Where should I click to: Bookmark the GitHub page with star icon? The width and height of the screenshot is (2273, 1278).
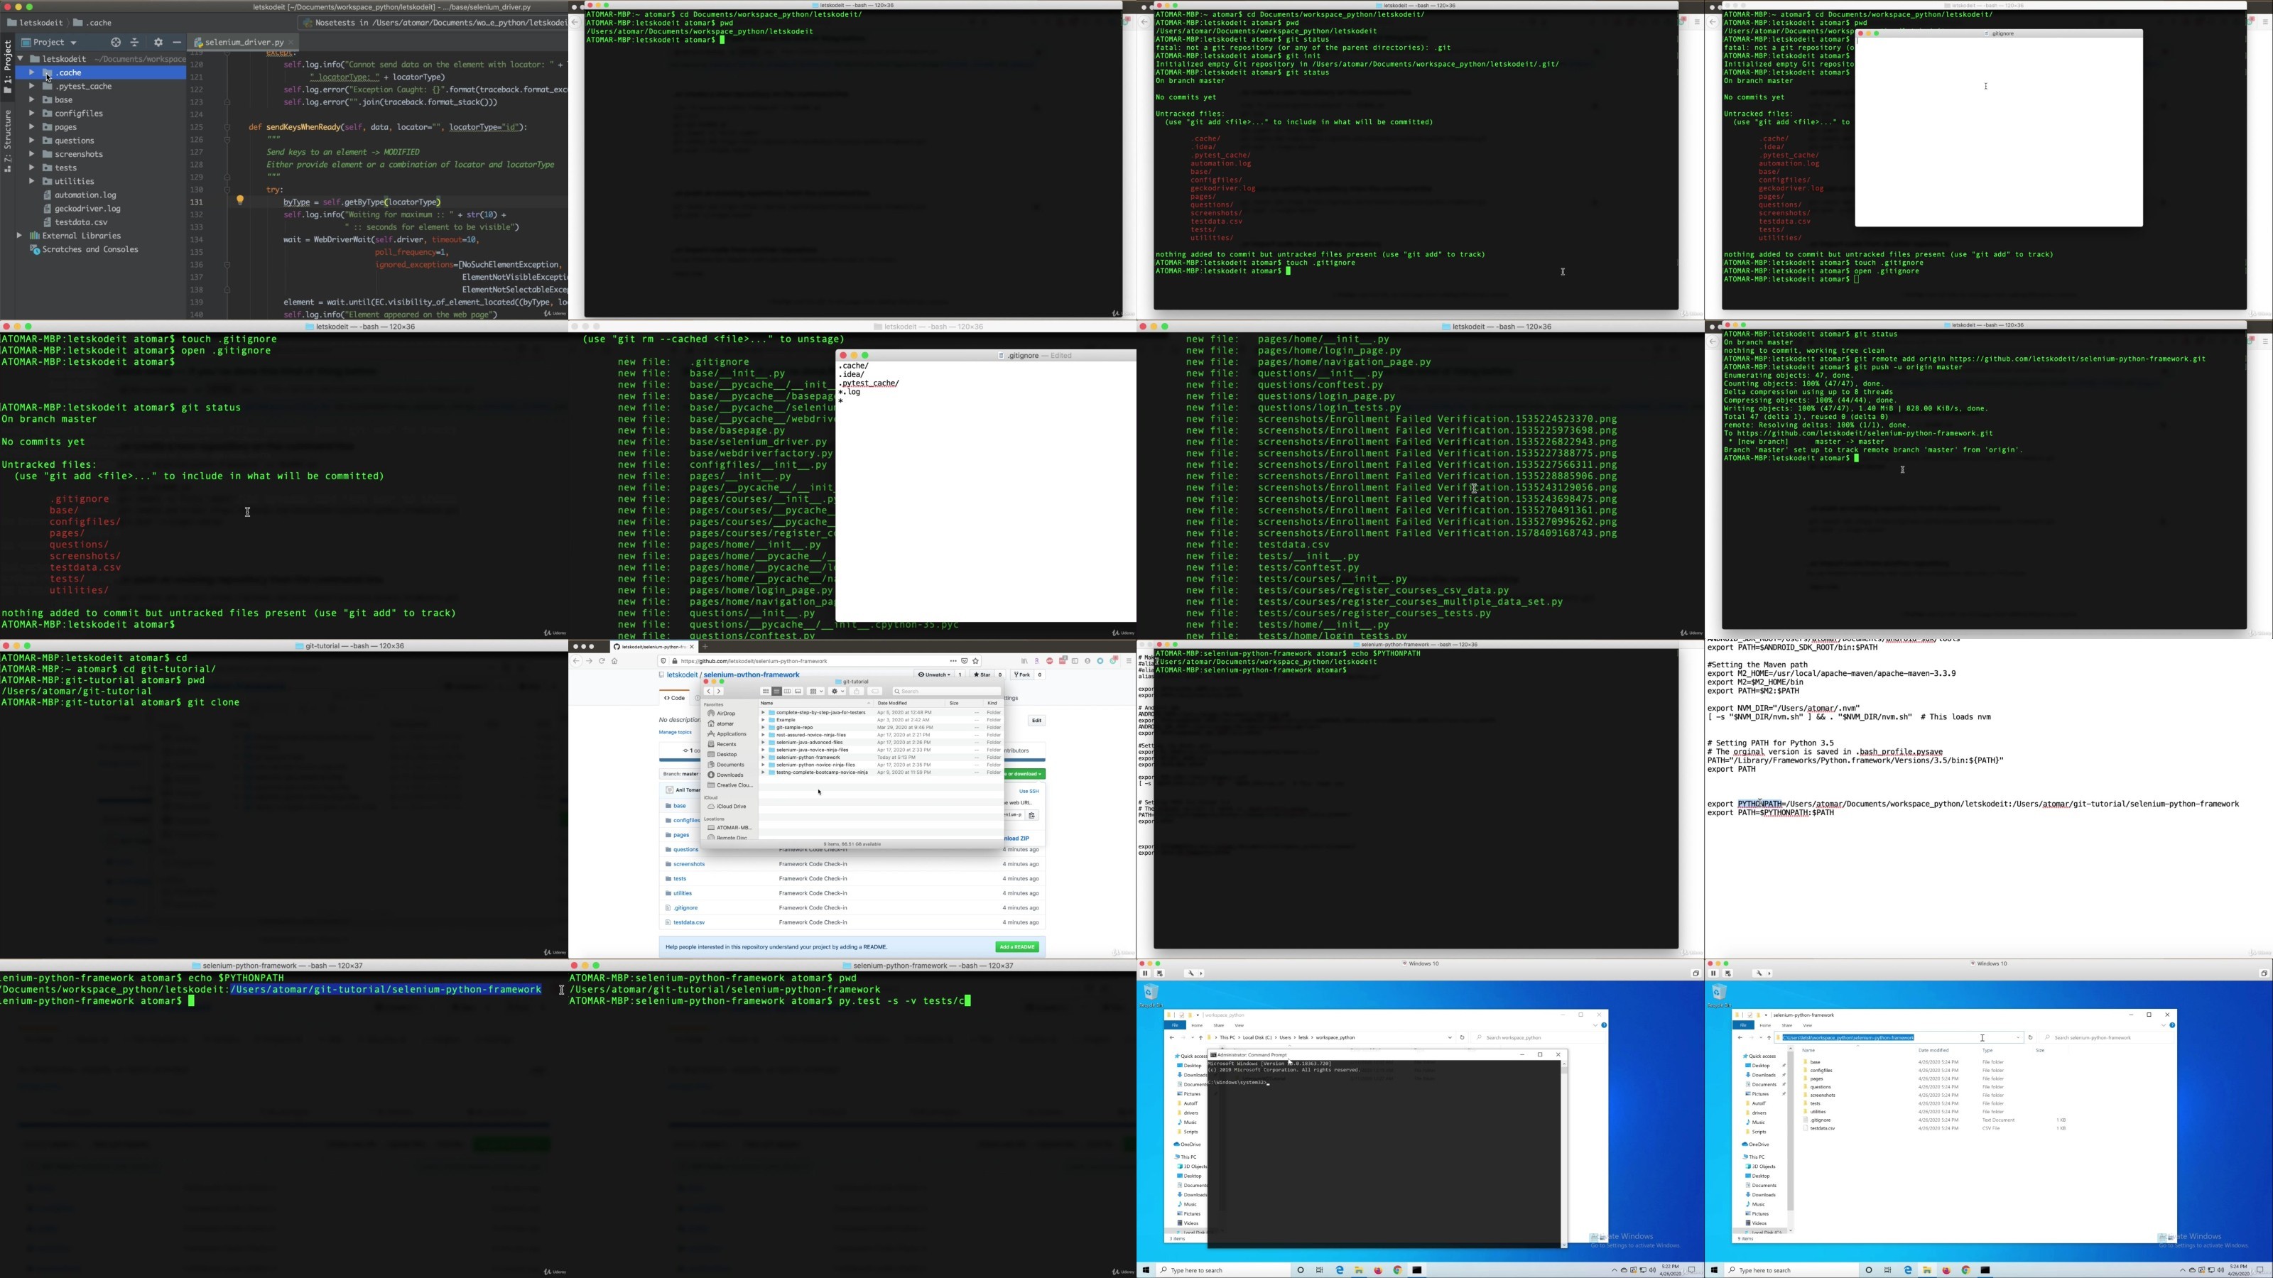(x=976, y=660)
